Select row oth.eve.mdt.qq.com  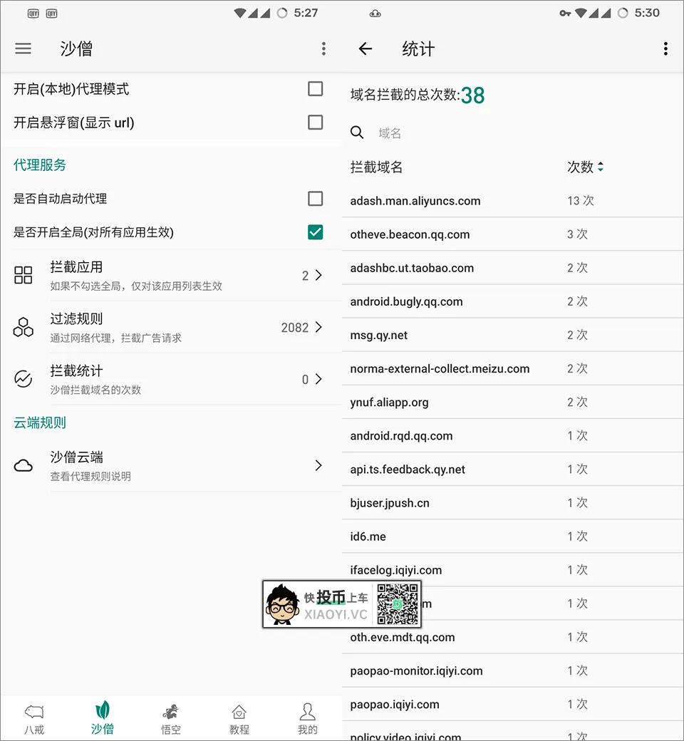512,637
